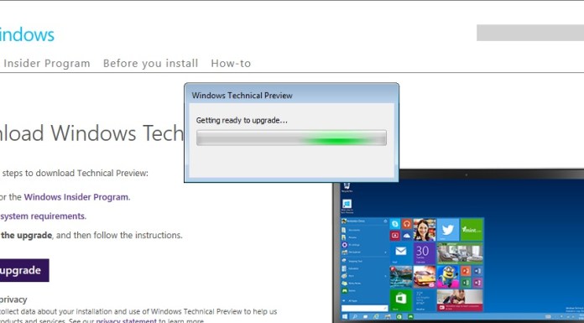Open the How-to nav item
584x323 pixels.
point(231,63)
